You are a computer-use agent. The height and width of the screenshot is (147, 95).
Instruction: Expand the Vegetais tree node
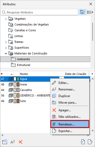6,19
